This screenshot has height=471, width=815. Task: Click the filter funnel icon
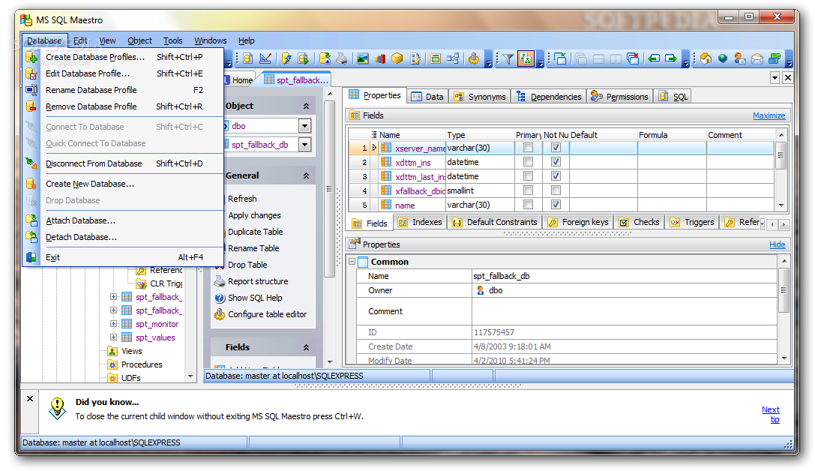click(508, 58)
